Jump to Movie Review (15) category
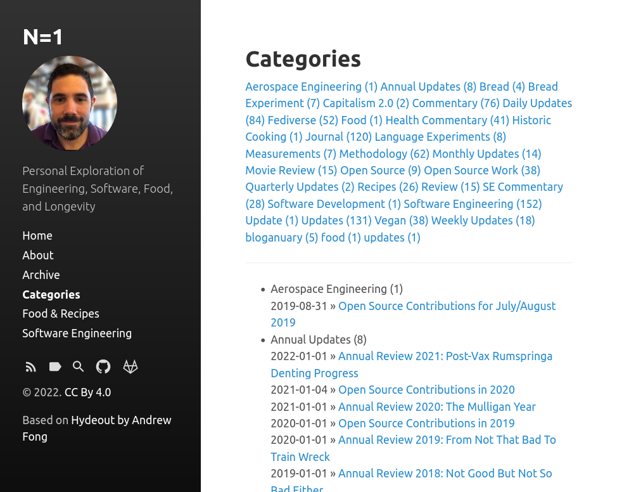617x492 pixels. point(291,171)
